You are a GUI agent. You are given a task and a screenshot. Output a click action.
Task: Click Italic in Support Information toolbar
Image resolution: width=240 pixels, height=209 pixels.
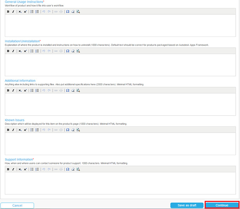click(13, 169)
